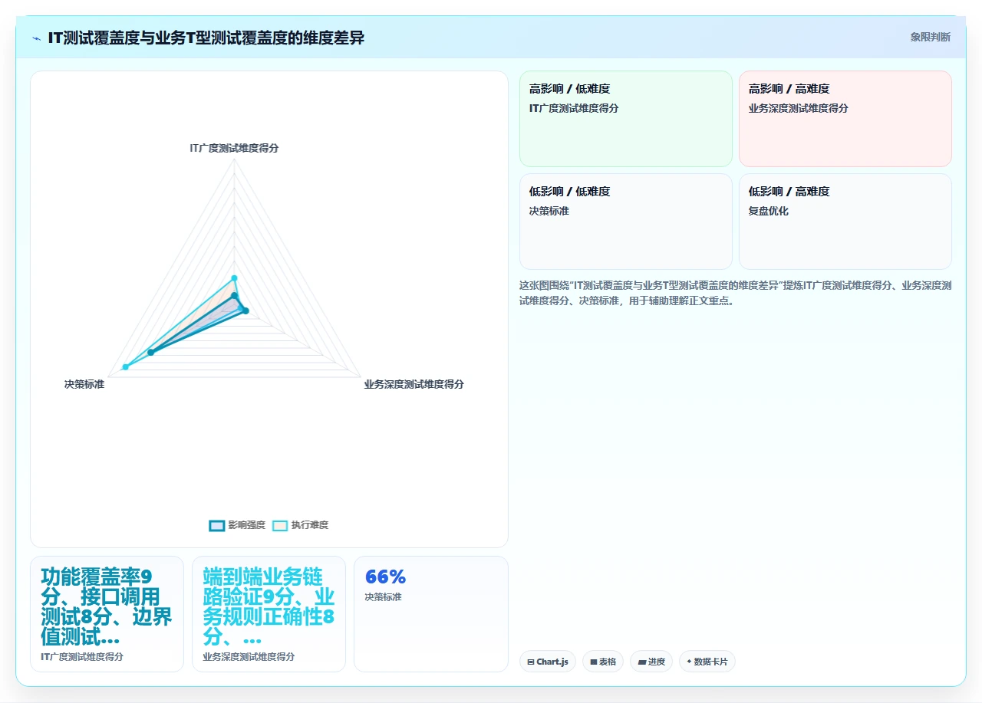Select the 低影响 / 高难度 quadrant card
The image size is (982, 703).
[845, 222]
